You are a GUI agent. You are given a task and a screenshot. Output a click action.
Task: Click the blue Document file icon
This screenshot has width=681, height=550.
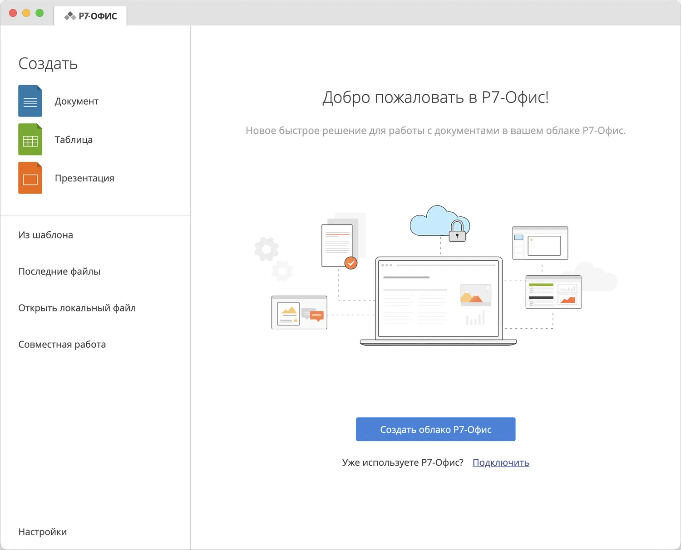pos(30,101)
